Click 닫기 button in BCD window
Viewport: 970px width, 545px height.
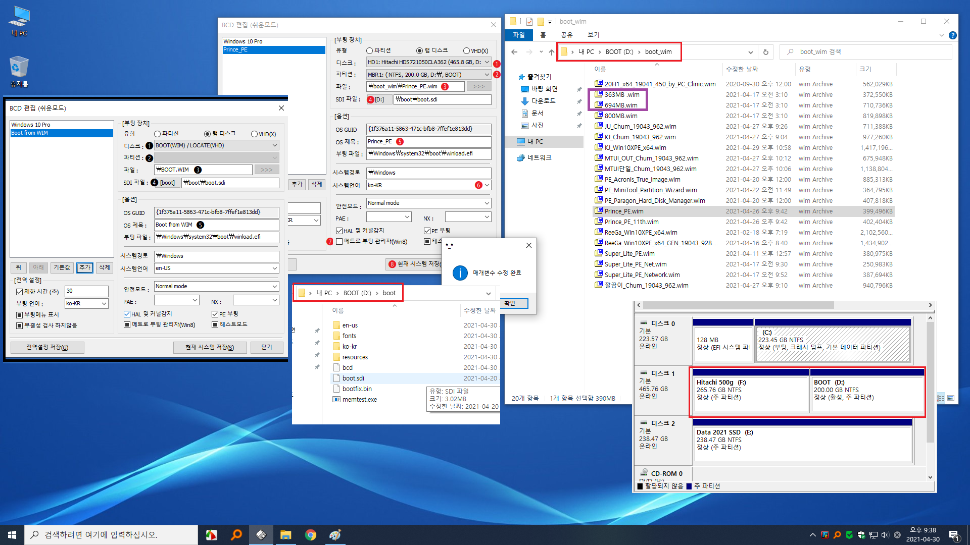click(267, 347)
